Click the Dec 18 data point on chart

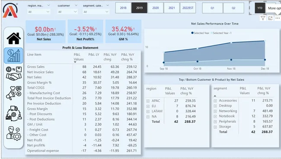(265, 41)
